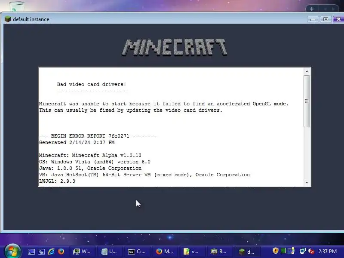Click the 2:37 PM system clock
The width and height of the screenshot is (344, 258).
click(327, 252)
